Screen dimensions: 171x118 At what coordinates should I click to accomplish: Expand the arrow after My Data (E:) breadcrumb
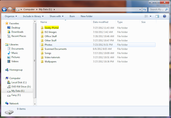(54, 10)
